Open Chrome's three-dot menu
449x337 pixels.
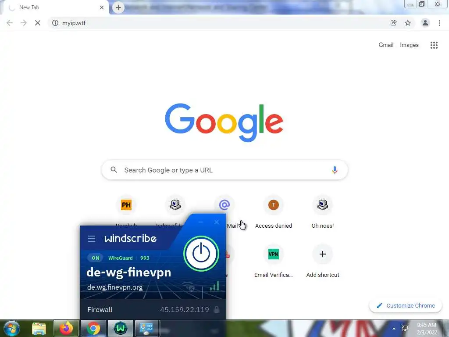click(439, 23)
